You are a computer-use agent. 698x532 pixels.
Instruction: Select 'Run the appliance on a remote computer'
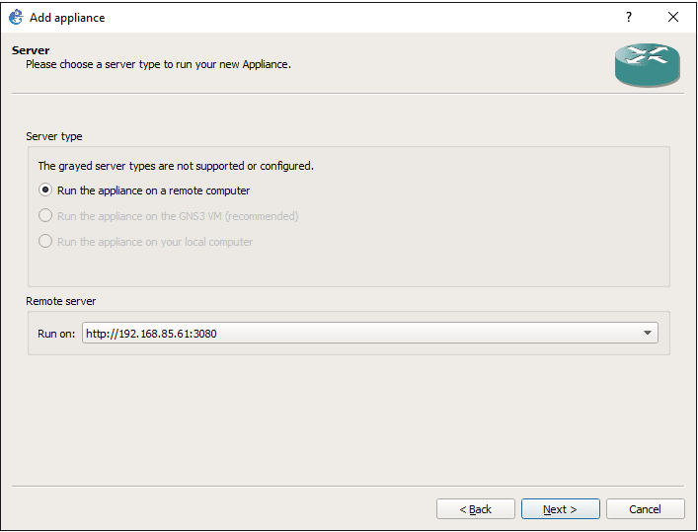45,190
